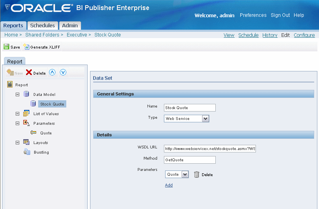The height and width of the screenshot is (209, 319).
Task: Collapse the Parameters node
Action: click(18, 123)
